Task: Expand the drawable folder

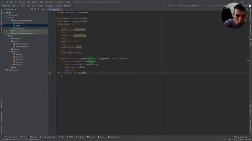Action: 9,38
